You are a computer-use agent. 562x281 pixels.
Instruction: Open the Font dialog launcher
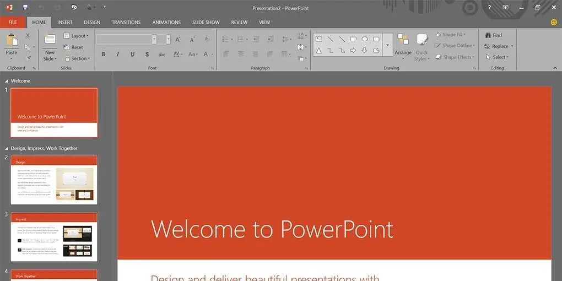click(213, 68)
